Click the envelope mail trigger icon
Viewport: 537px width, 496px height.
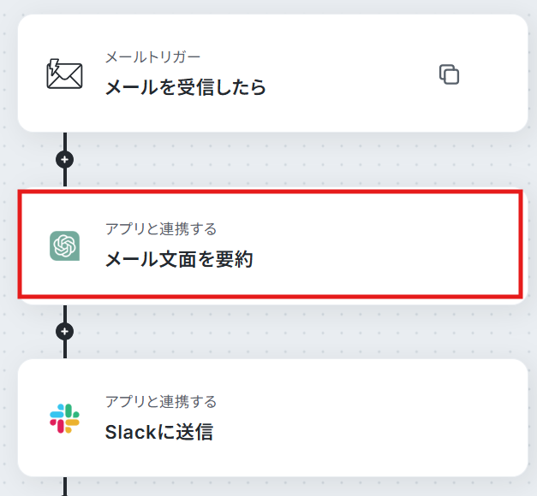point(64,74)
